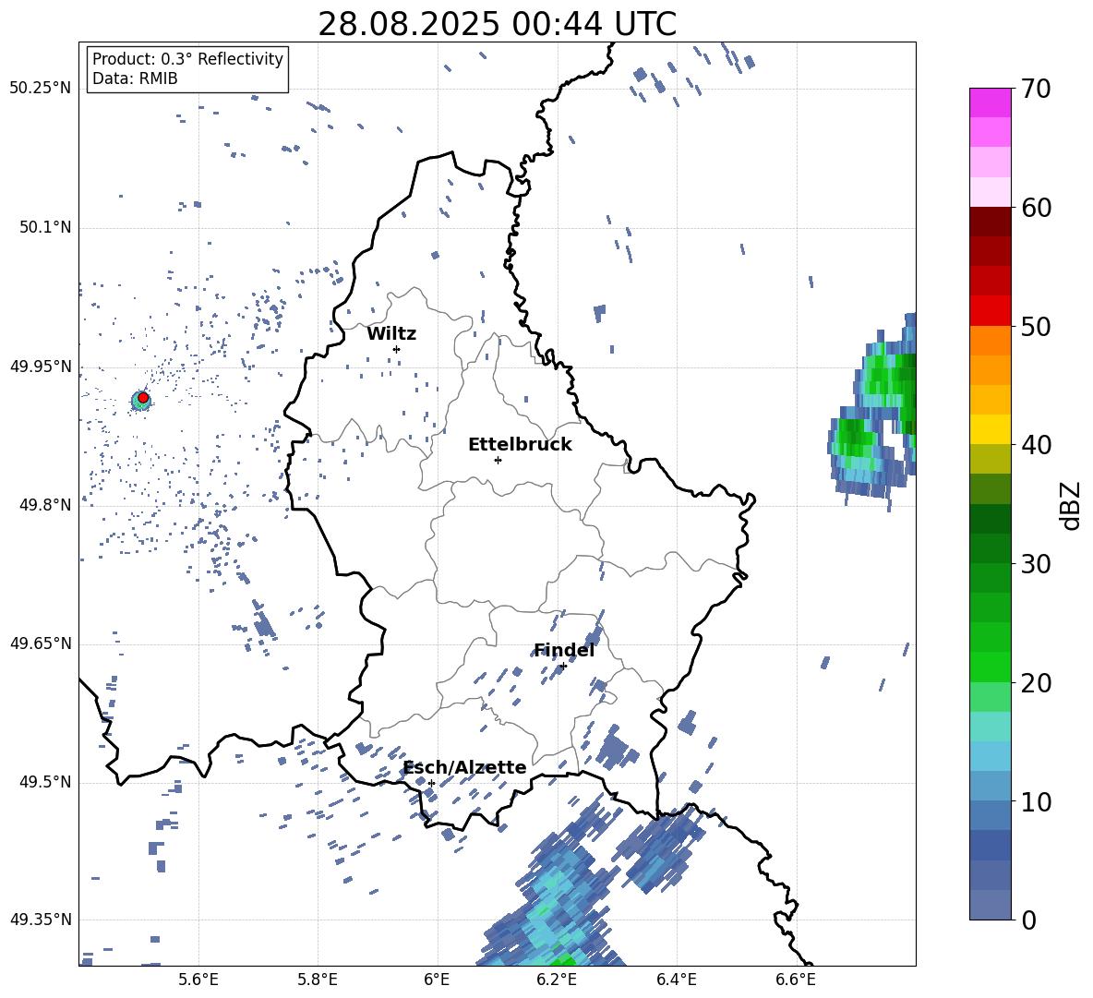Click the 5.8°E longitude label

(x=318, y=980)
